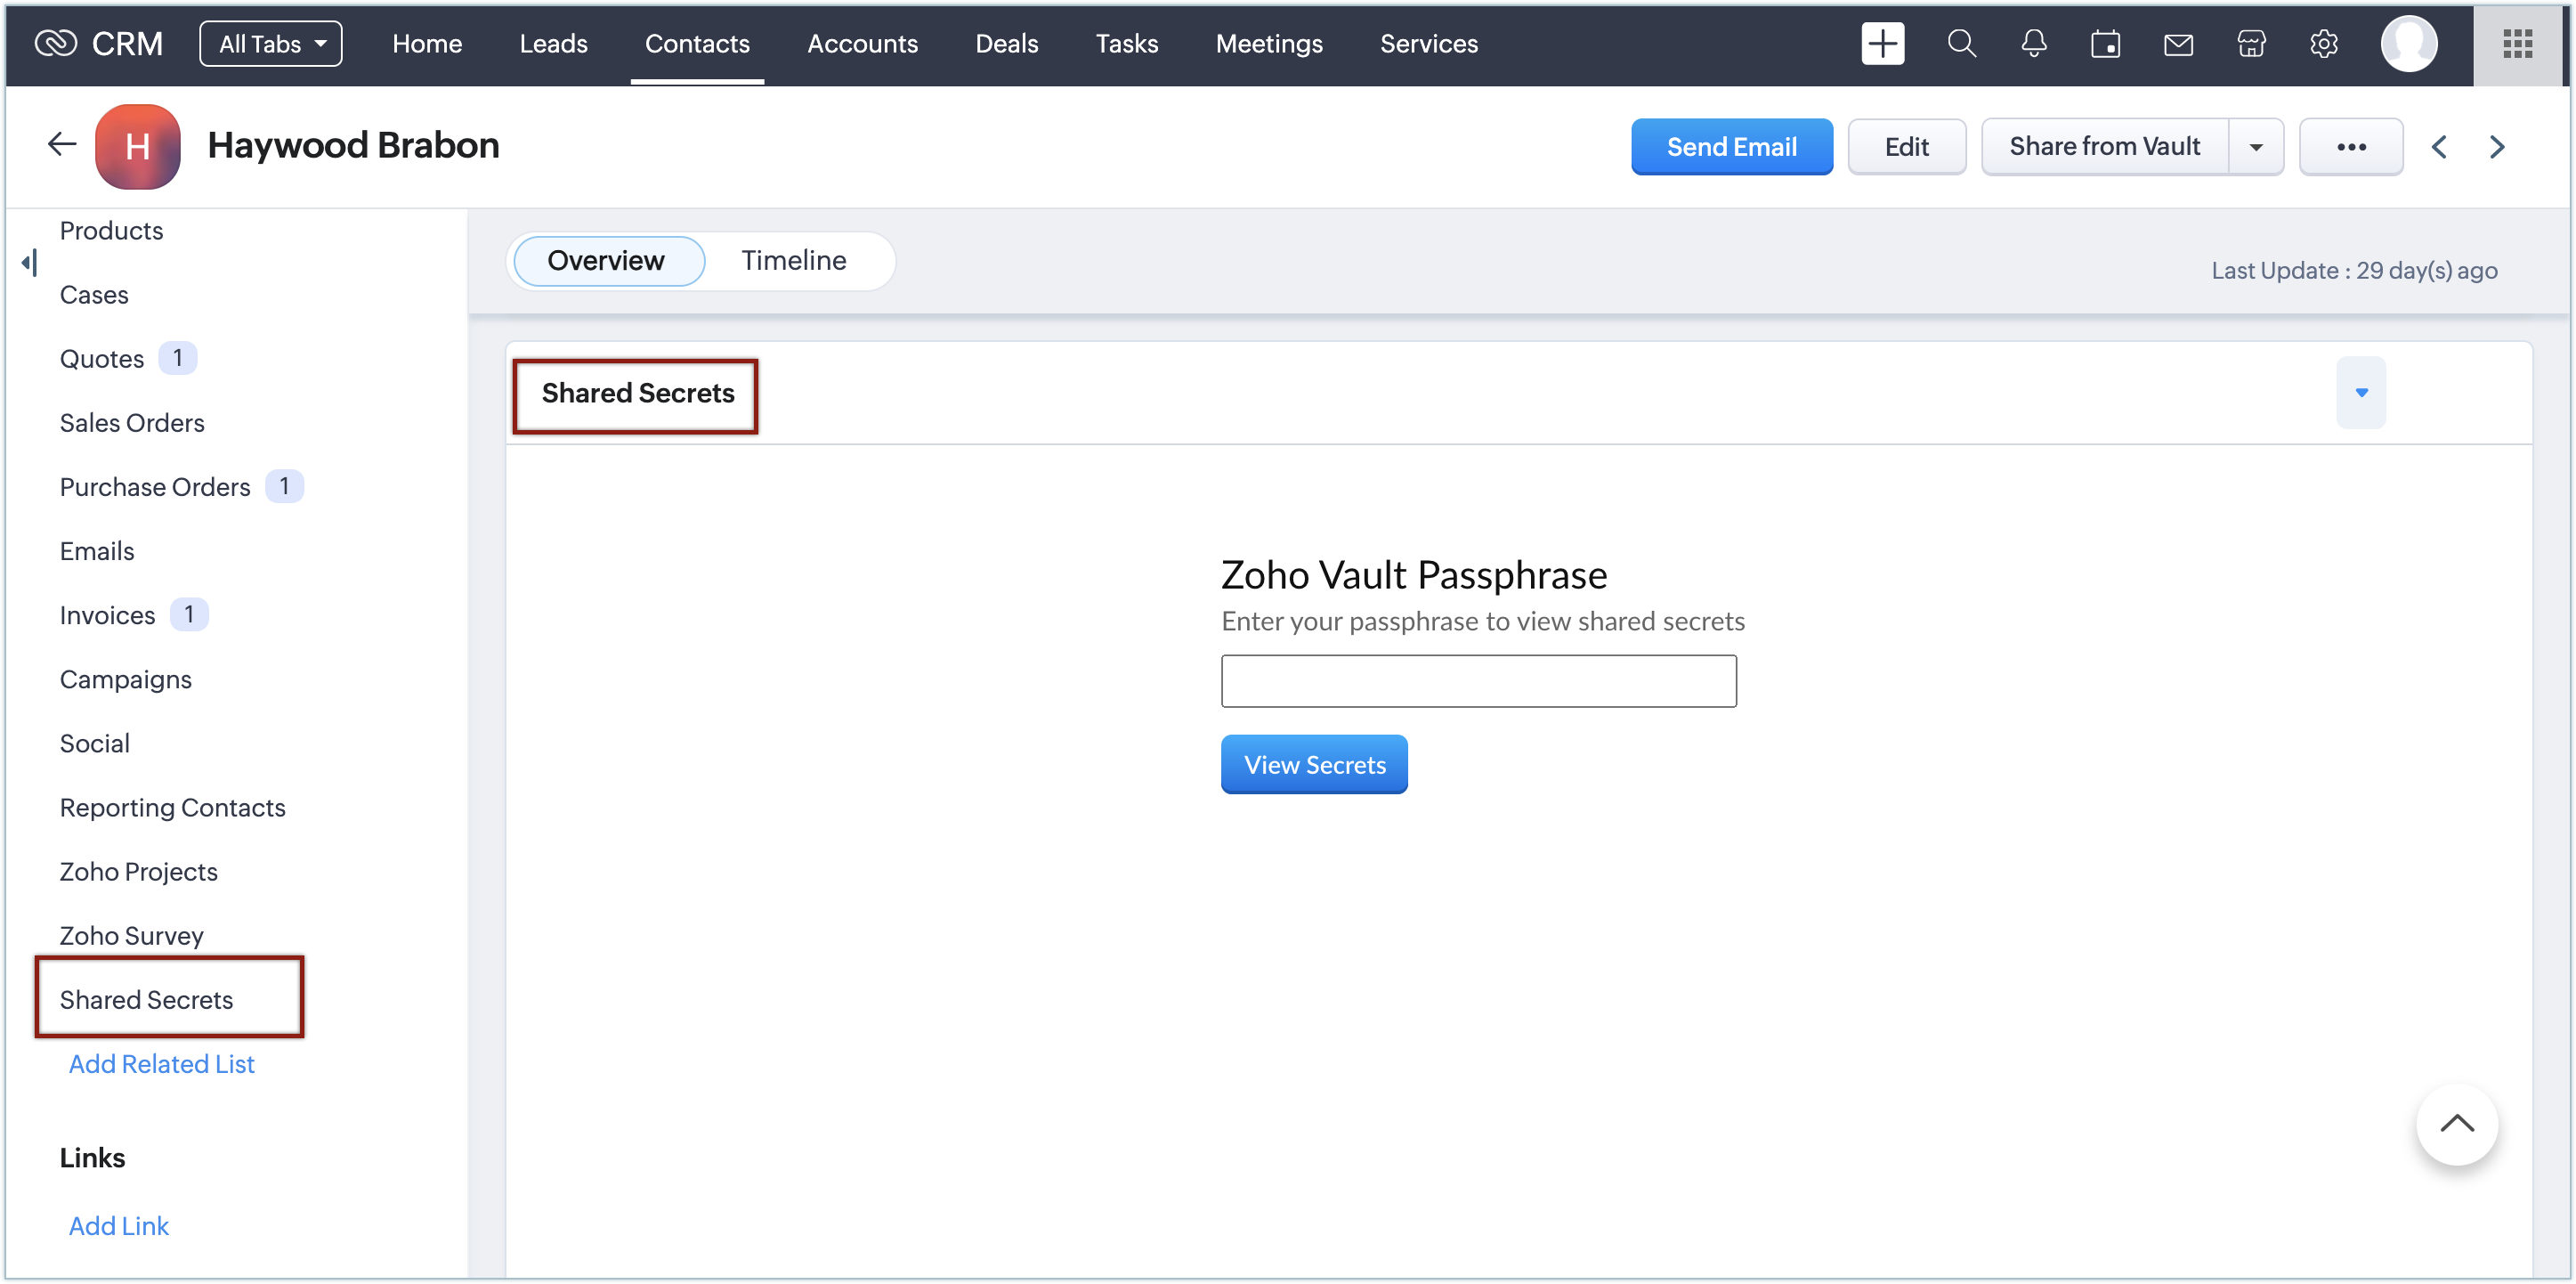Click the View Secrets button

pyautogui.click(x=1314, y=764)
